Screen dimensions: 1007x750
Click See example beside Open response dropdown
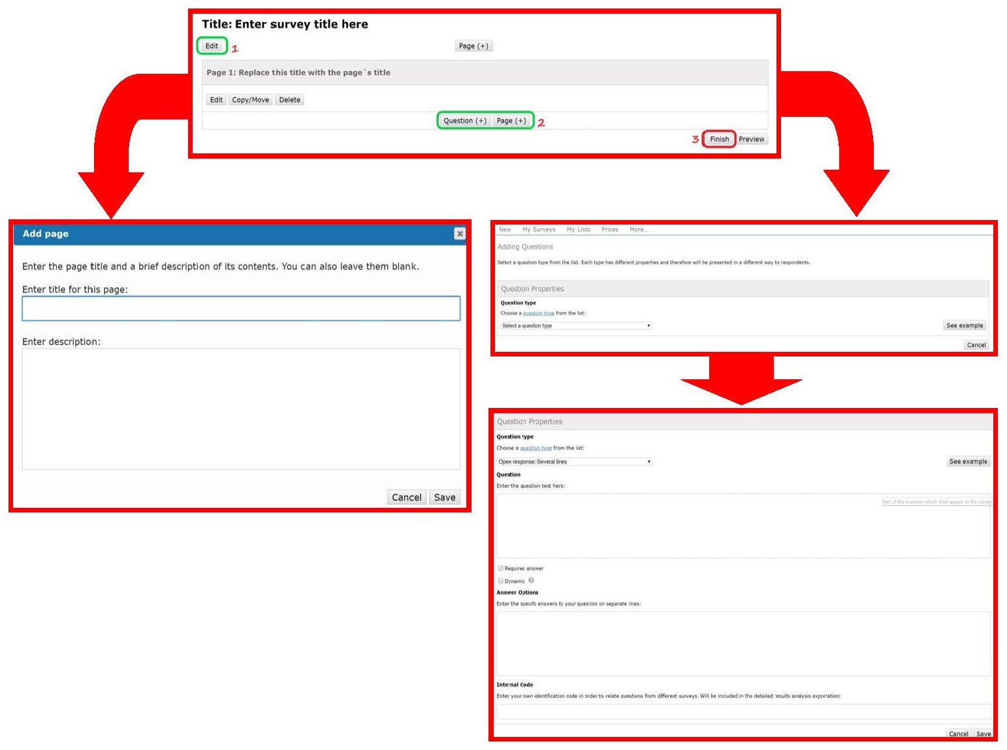point(968,461)
